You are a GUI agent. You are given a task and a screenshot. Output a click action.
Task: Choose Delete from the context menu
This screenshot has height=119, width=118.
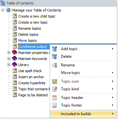point(83,56)
